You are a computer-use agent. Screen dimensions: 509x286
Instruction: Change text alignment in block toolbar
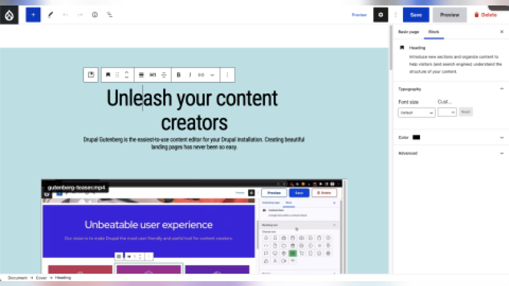coord(164,74)
